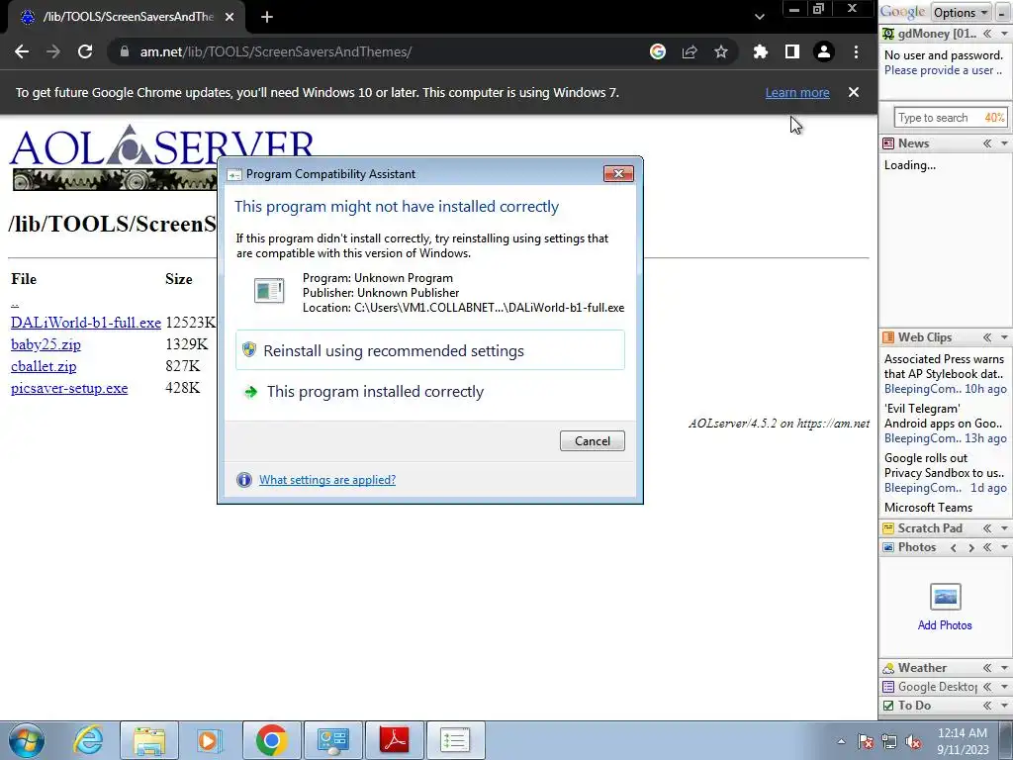Expand the Scratch Pad gadget chevrons
The height and width of the screenshot is (760, 1013).
point(987,528)
